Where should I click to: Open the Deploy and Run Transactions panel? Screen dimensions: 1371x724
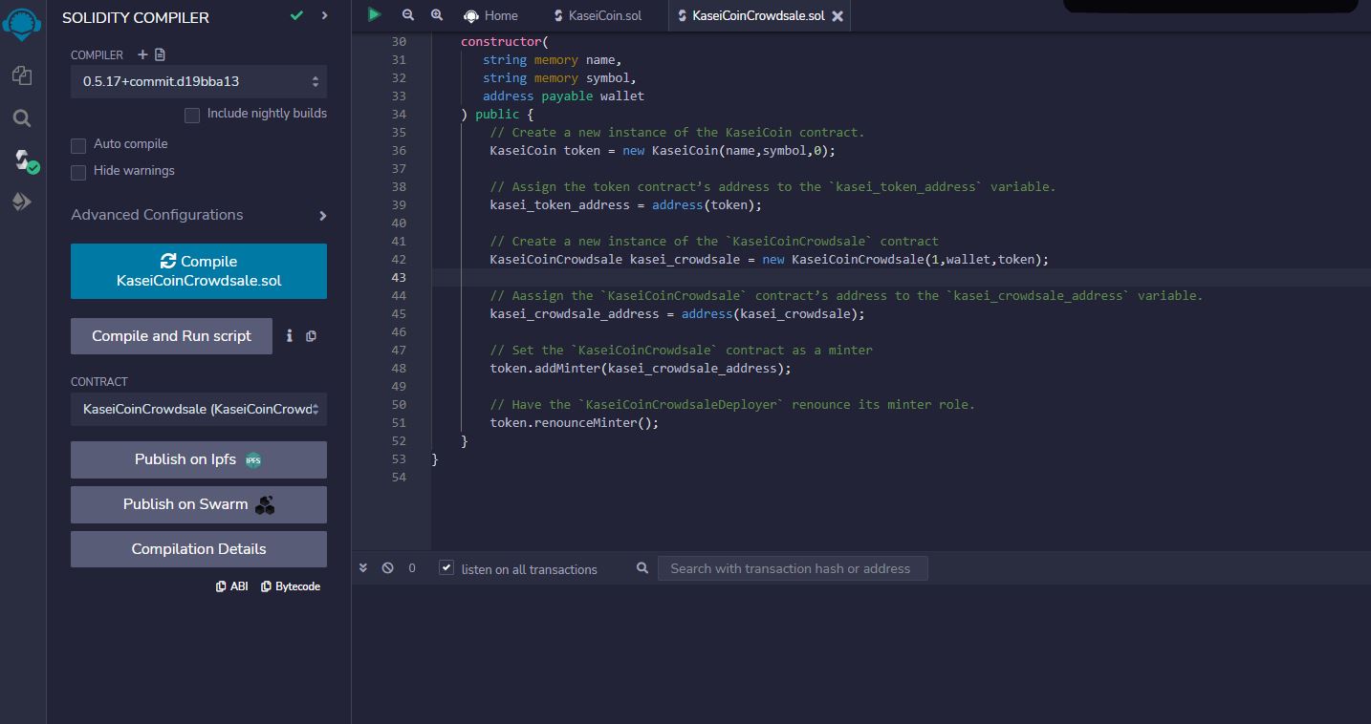pyautogui.click(x=21, y=202)
